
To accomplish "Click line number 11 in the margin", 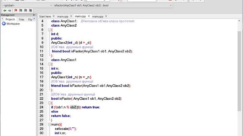I will (x=41, y=51).
